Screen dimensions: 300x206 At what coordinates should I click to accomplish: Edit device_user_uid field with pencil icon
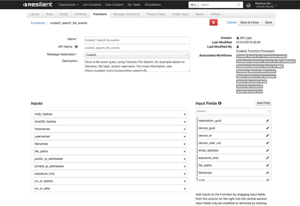(x=267, y=143)
